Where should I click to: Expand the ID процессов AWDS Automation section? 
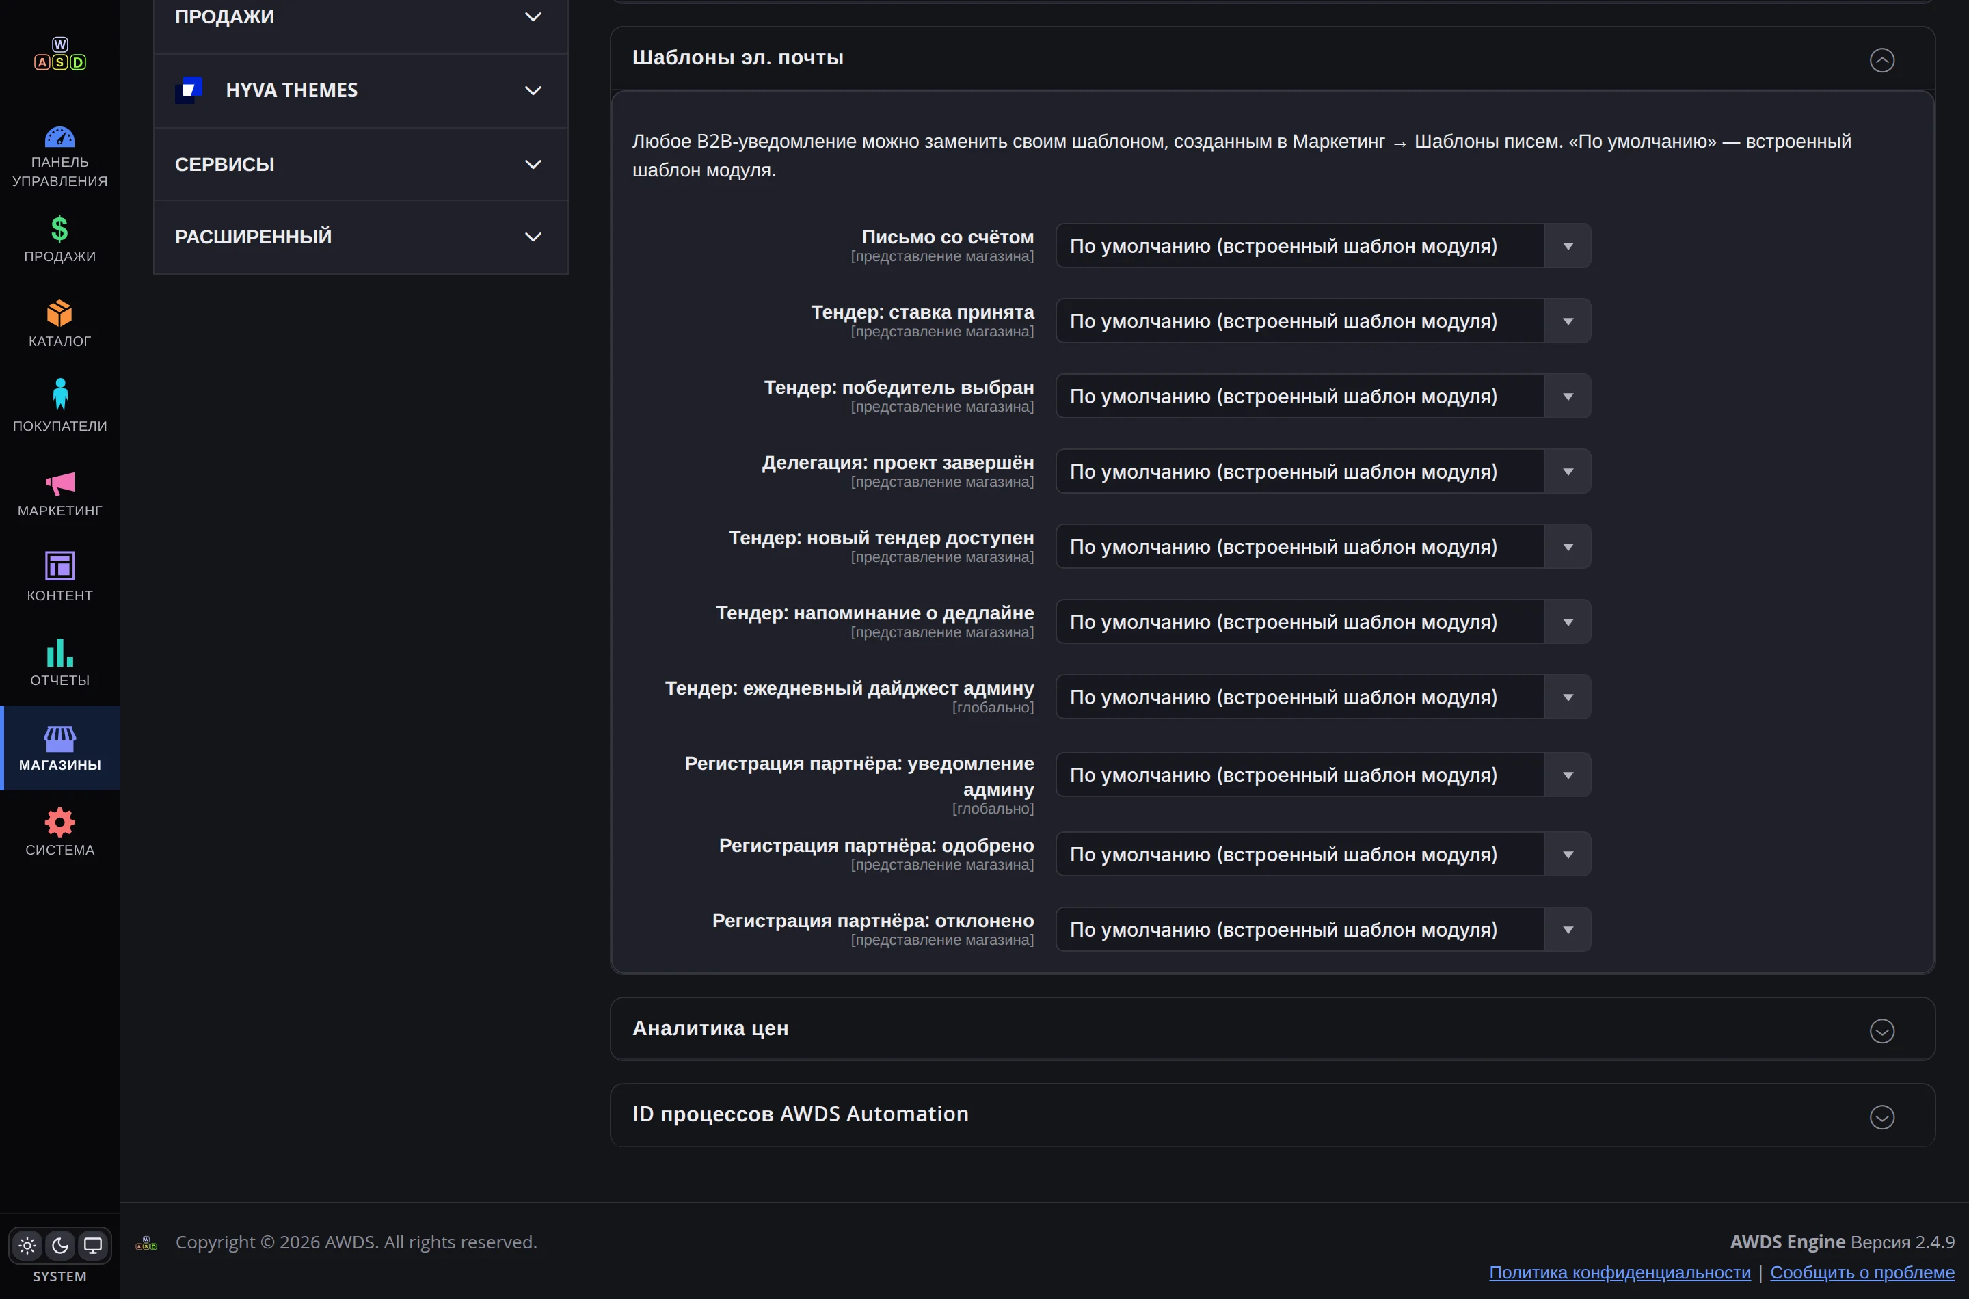1881,1116
